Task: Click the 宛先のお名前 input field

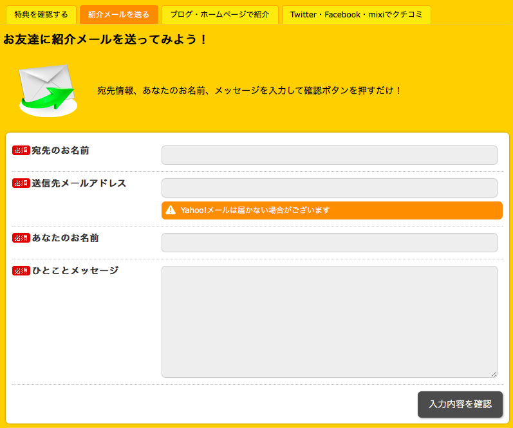Action: [x=330, y=155]
